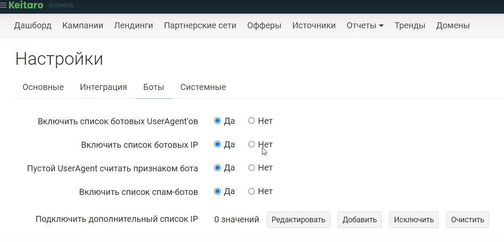Switch to the Интеграция tab

pos(103,87)
